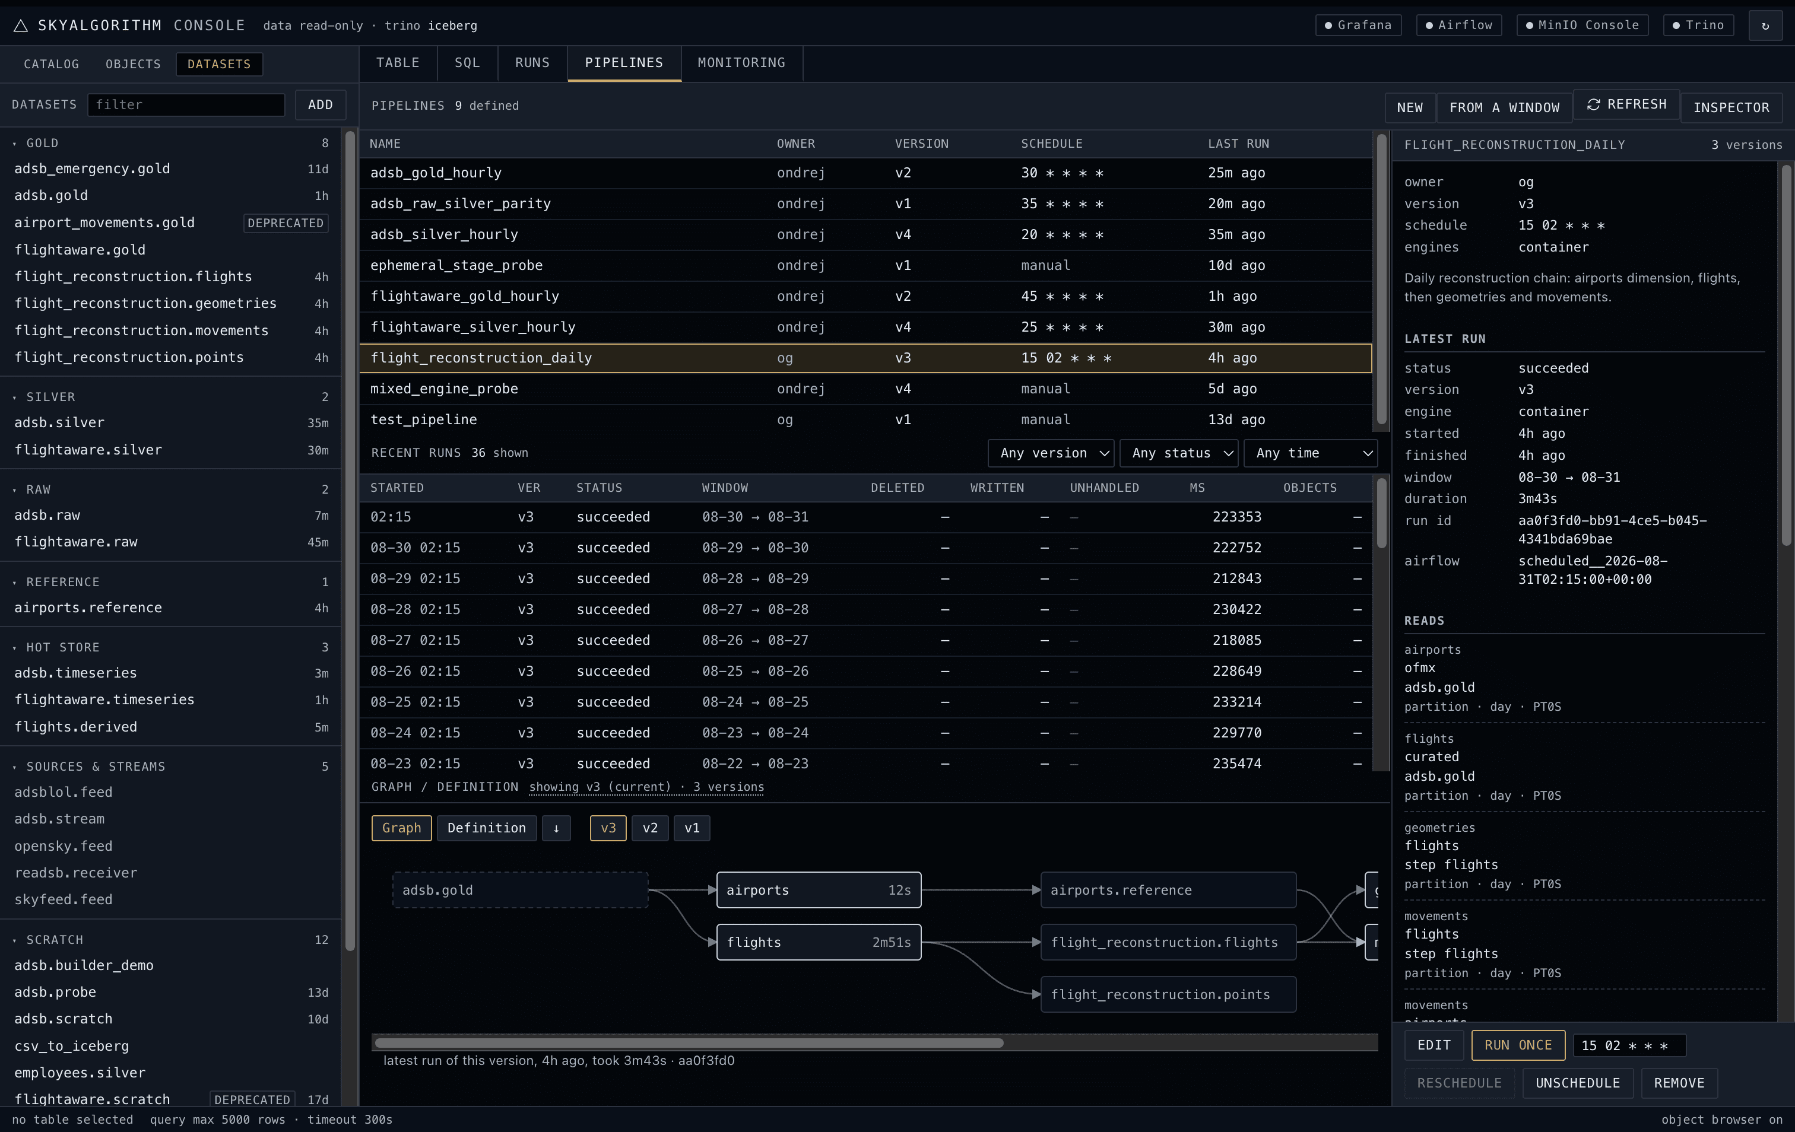This screenshot has height=1132, width=1795.
Task: Select the flights step node in graph
Action: [819, 942]
